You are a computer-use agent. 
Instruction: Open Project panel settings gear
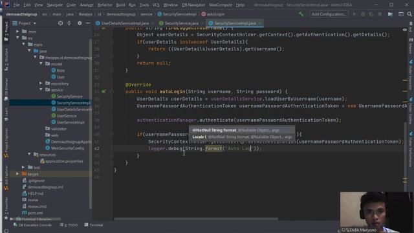click(80, 23)
